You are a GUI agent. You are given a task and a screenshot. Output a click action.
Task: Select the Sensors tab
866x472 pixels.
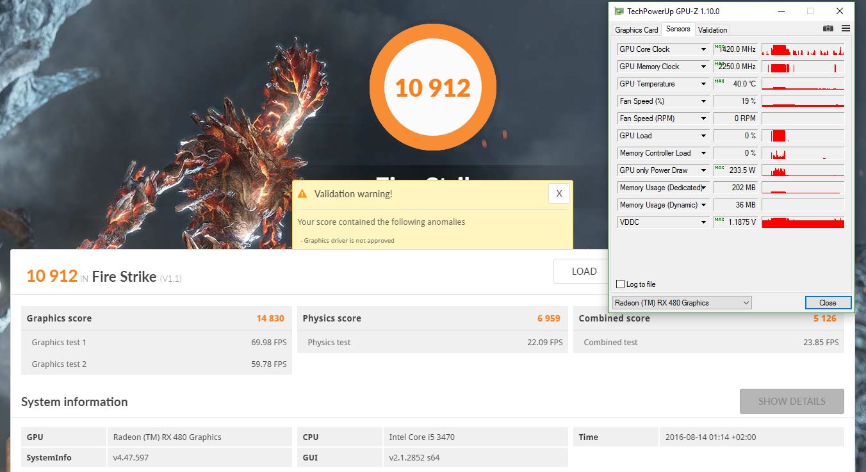coord(678,29)
